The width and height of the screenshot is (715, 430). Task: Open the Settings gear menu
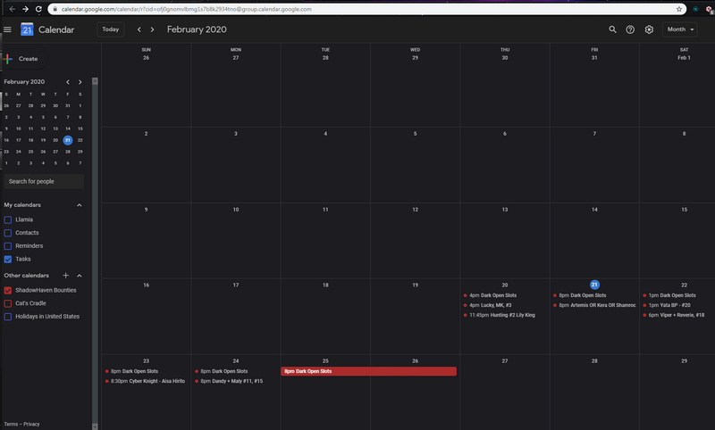[x=649, y=29]
